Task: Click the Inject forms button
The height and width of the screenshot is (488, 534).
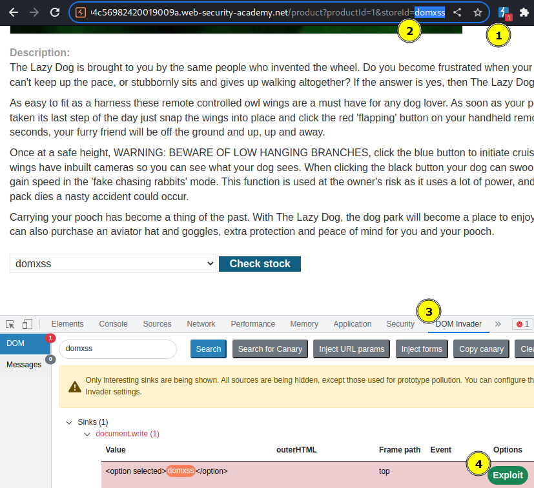Action: click(x=422, y=349)
